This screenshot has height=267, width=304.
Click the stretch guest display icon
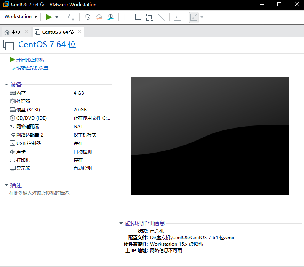194,17
